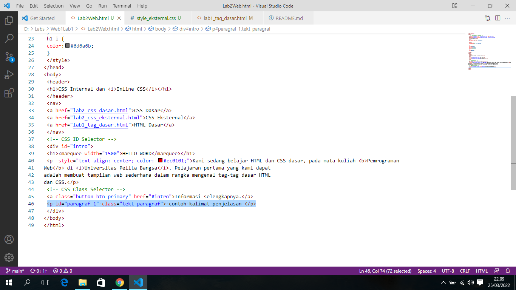The image size is (516, 290).
Task: Click the lab2_css_dasar.html link in the code
Action: pos(100,110)
